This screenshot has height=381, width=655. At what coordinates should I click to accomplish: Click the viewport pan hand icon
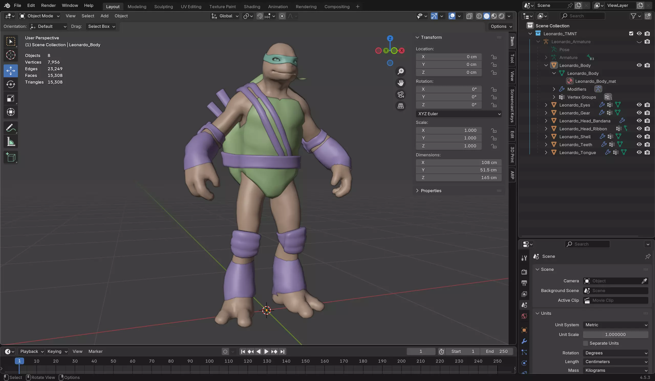[401, 83]
